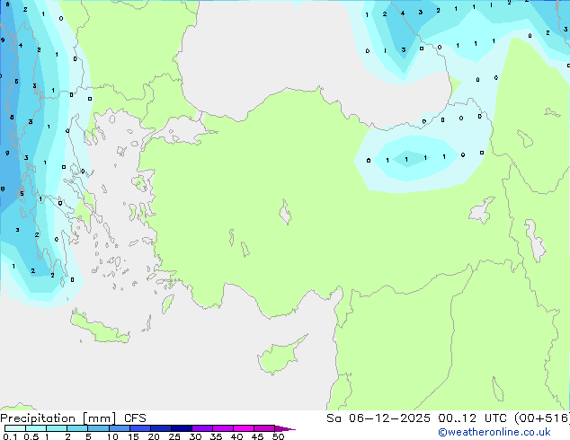Click the '10' legend scale label
Viewport: 570px width, 440px height.
point(112,436)
